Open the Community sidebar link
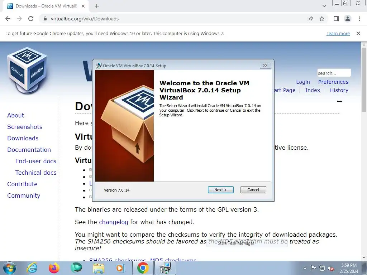Image resolution: width=367 pixels, height=275 pixels. 24,196
